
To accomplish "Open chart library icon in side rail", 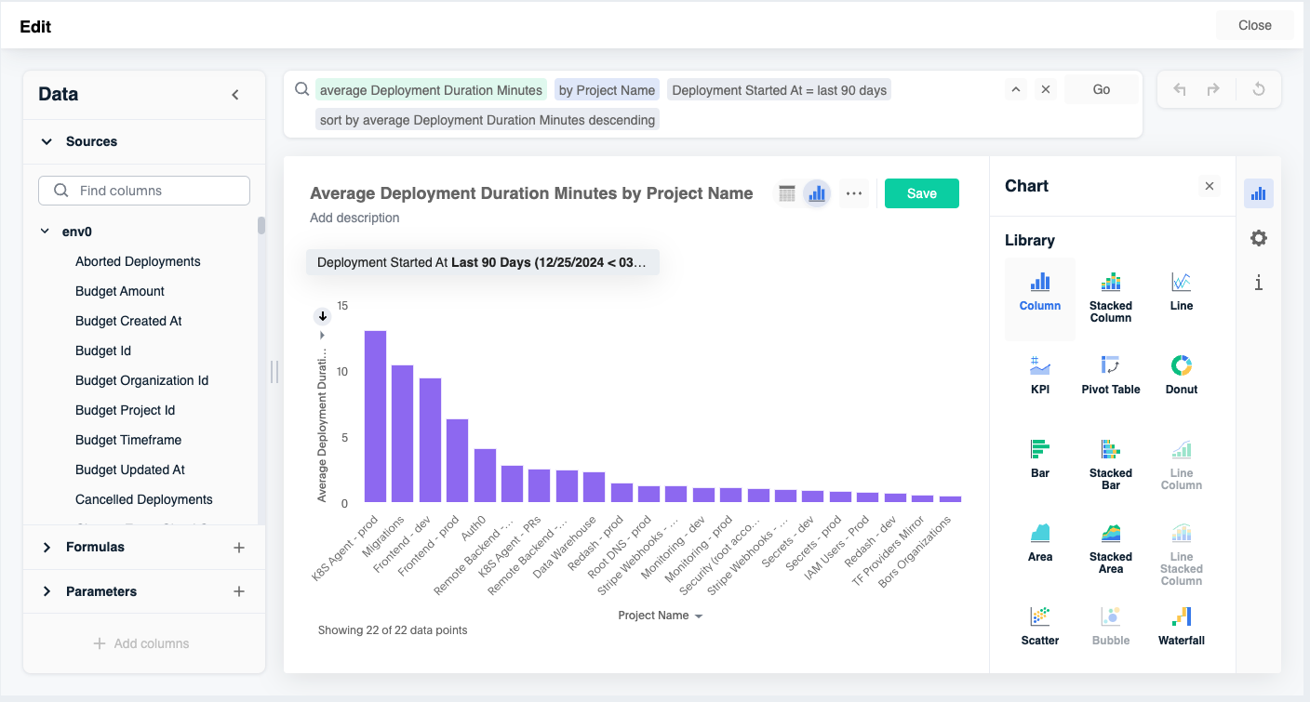I will point(1259,193).
